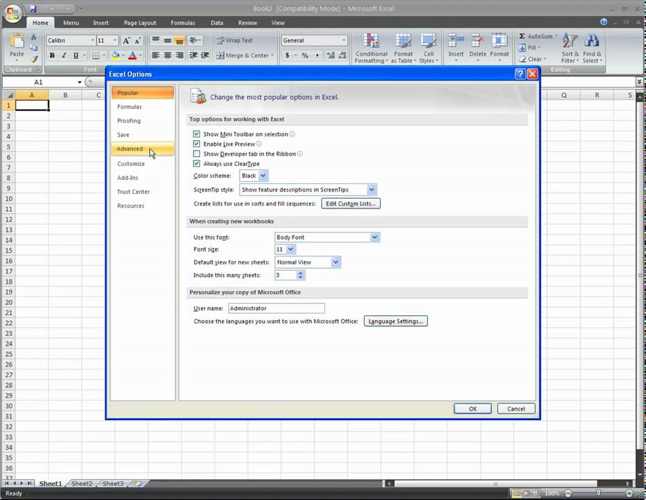Click the zoom slider handle in status bar

coord(598,493)
